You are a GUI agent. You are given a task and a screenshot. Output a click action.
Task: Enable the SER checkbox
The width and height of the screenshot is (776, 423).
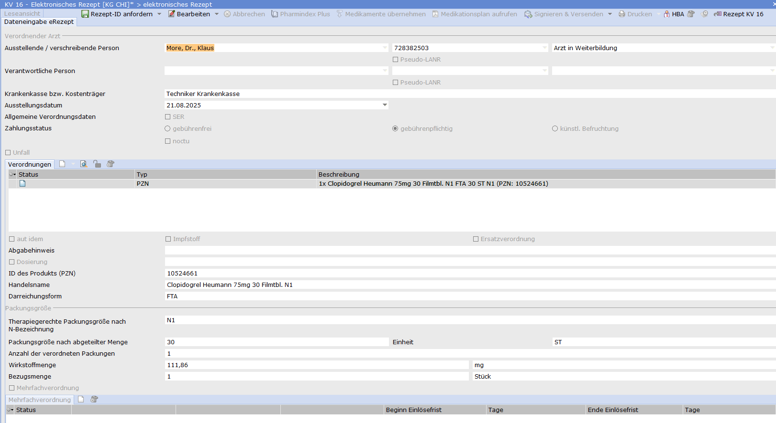[167, 116]
